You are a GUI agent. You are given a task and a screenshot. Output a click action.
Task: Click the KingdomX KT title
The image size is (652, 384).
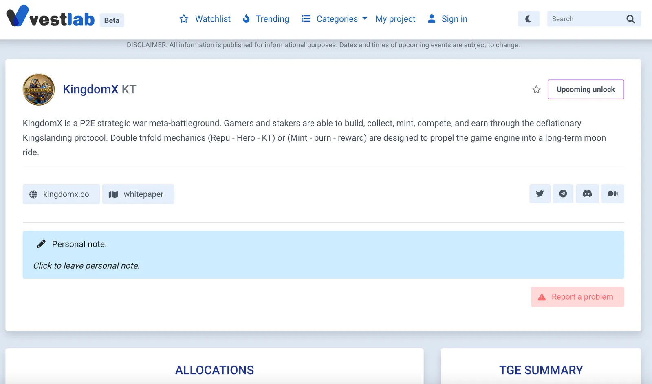point(99,89)
